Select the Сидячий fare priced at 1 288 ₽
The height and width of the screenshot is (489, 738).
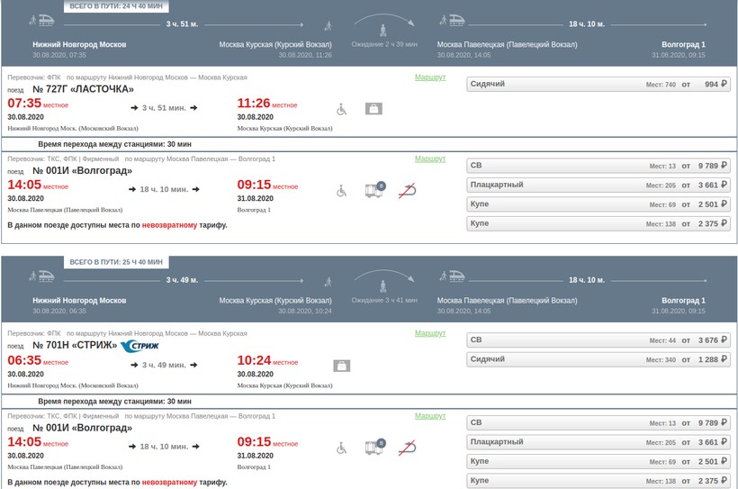tap(599, 360)
